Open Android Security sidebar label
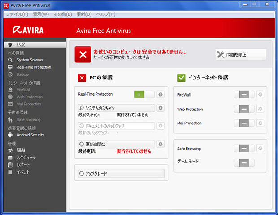This screenshot has height=215, width=278. point(30,135)
